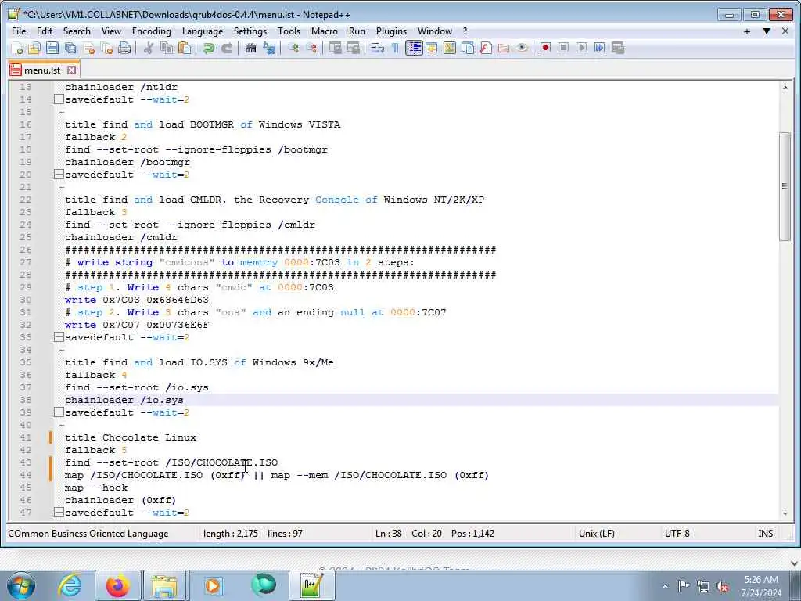Click User Defined Language toolbar icon
Screen dimensions: 801x601
pyautogui.click(x=432, y=48)
